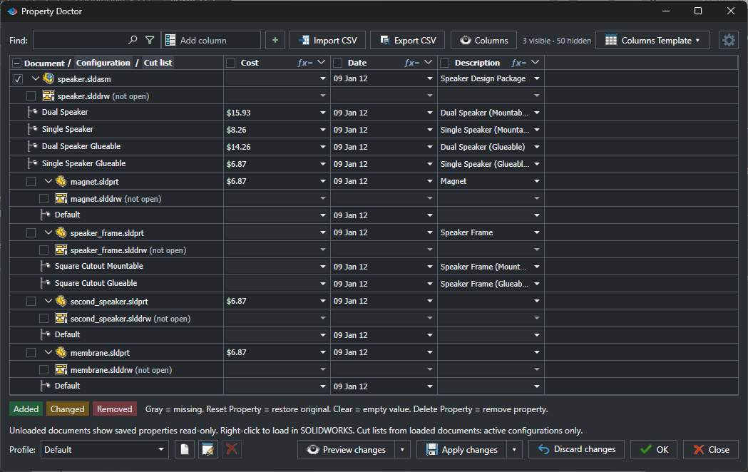The height and width of the screenshot is (472, 748).
Task: Click speaker_frame.sldprt part icon
Action: (x=61, y=232)
